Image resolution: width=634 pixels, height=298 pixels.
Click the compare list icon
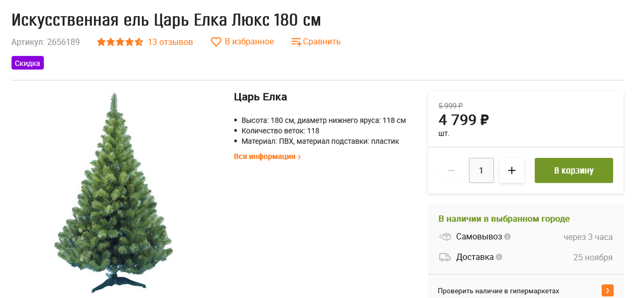pyautogui.click(x=296, y=42)
